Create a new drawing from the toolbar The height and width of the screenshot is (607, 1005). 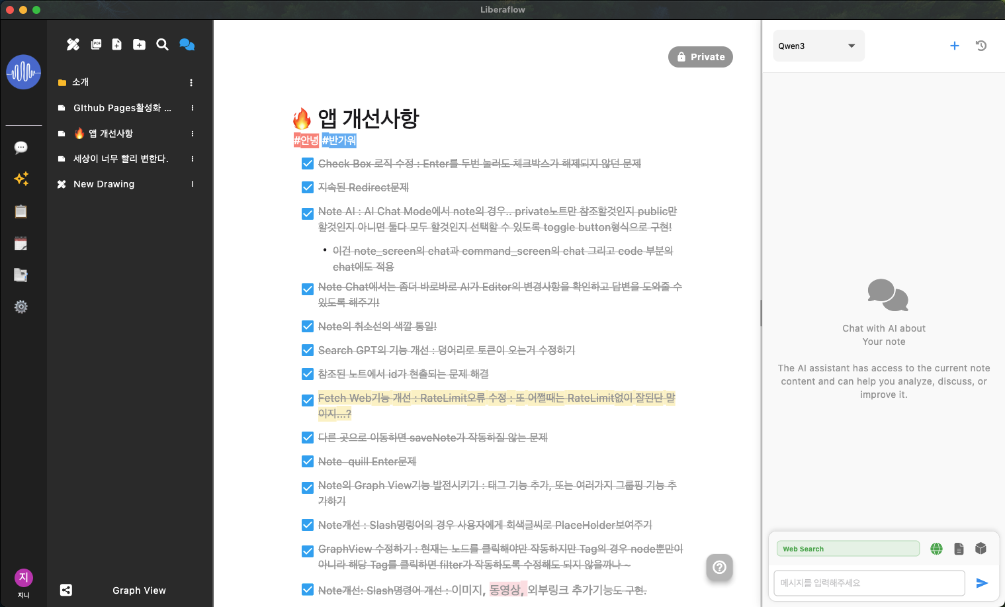coord(73,44)
